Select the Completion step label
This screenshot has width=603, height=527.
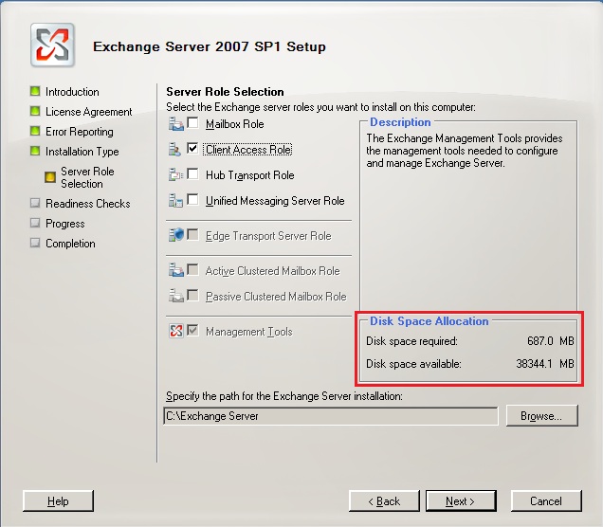coord(70,244)
